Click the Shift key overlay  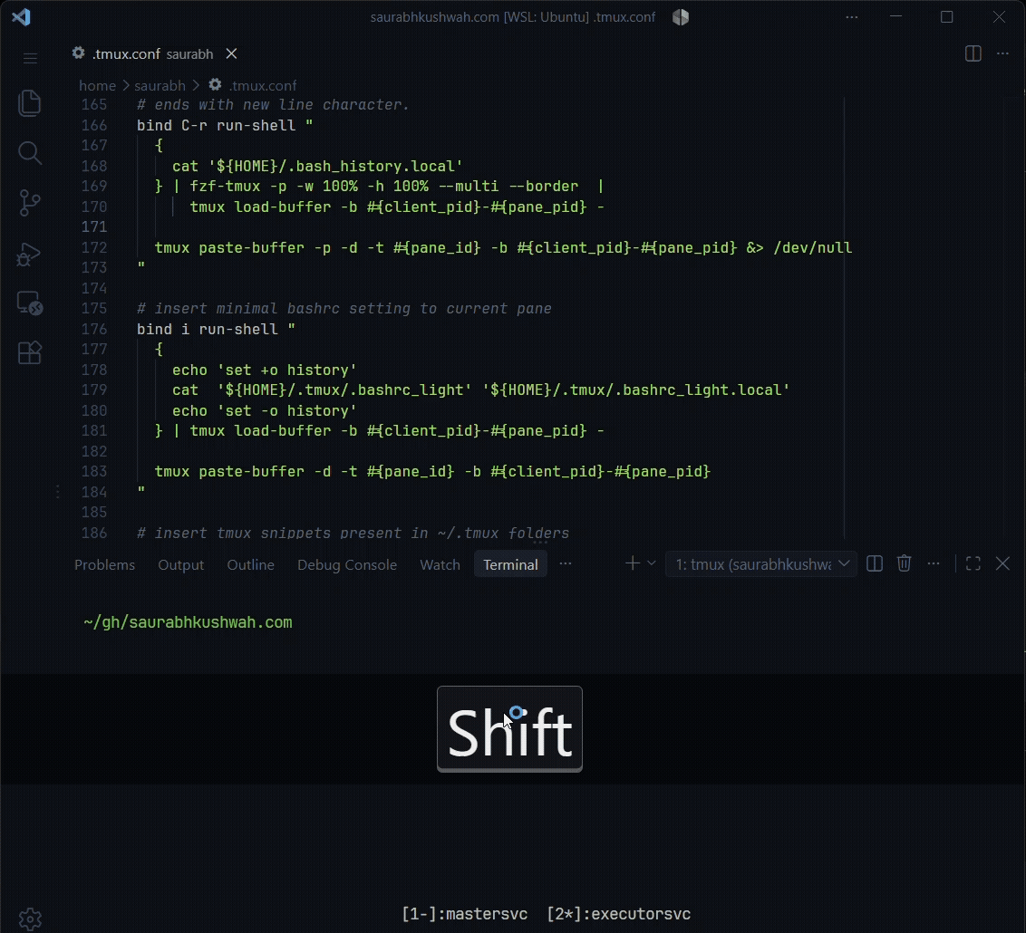pos(509,729)
